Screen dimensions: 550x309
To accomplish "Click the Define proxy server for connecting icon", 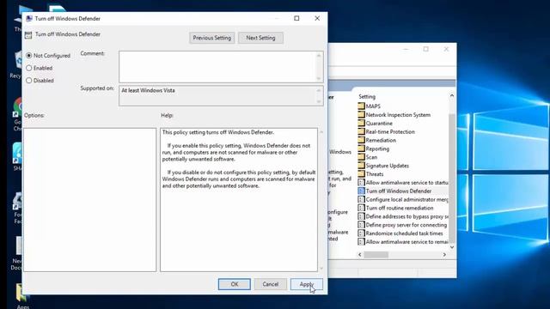I will [361, 225].
